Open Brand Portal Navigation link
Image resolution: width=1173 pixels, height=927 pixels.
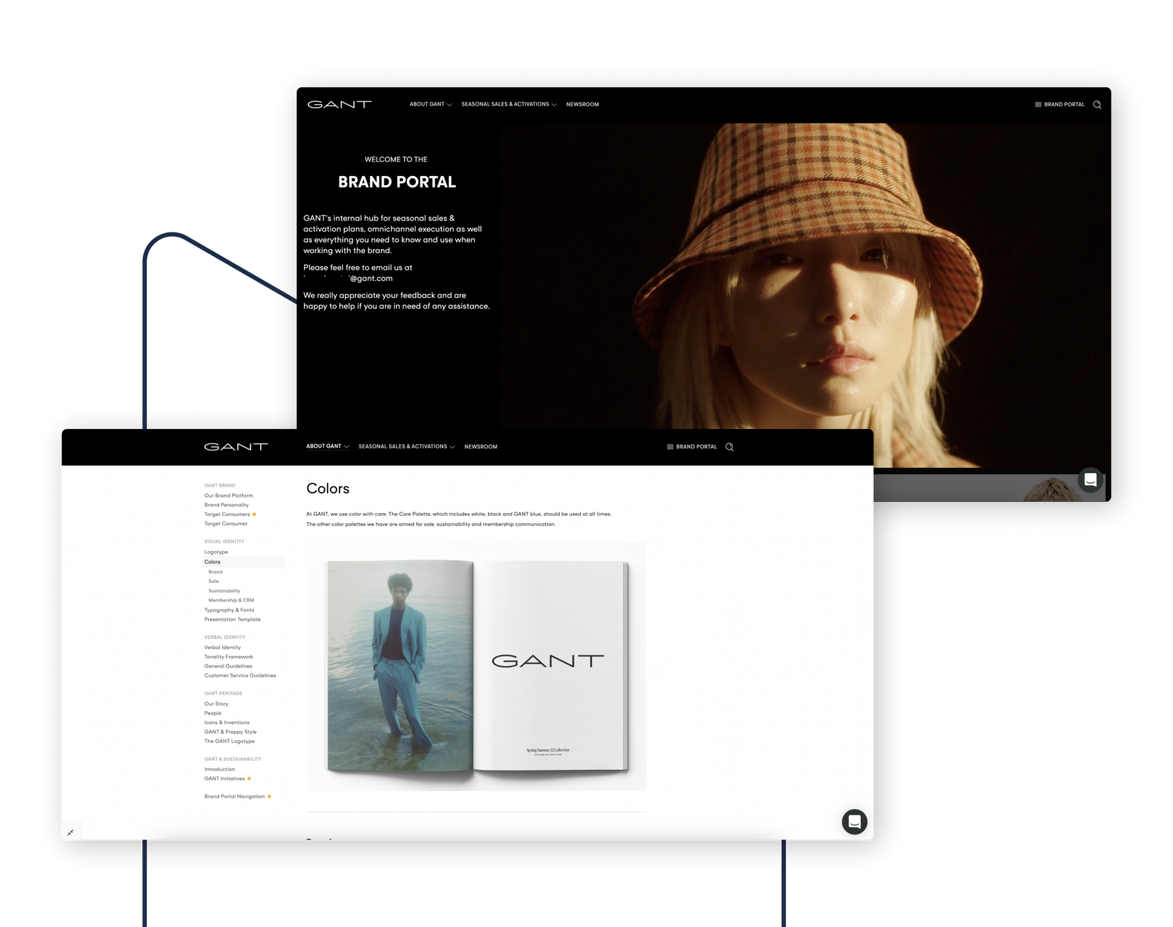click(235, 797)
